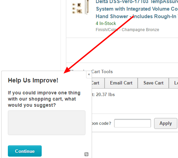This screenshot has height=158, width=178.
Task: Click the System with Integrated Volume title line
Action: tap(137, 9)
